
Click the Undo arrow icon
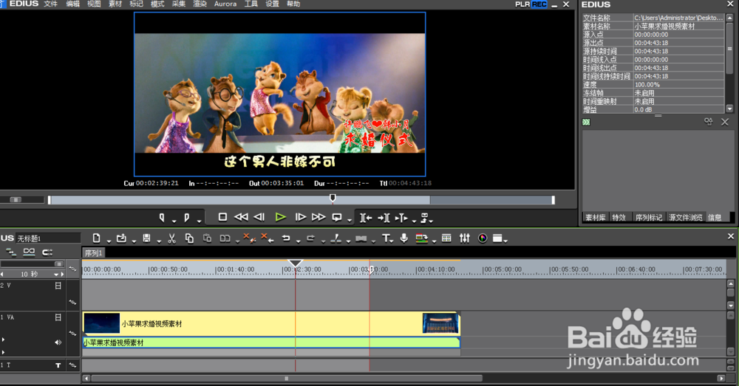pyautogui.click(x=286, y=238)
